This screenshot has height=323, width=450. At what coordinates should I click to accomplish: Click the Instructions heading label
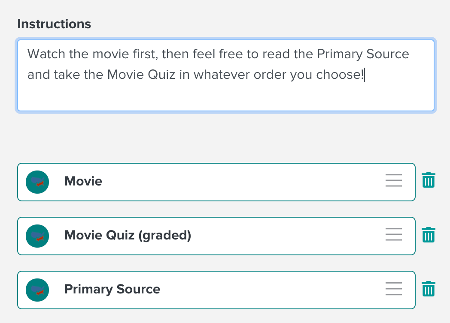[x=54, y=24]
